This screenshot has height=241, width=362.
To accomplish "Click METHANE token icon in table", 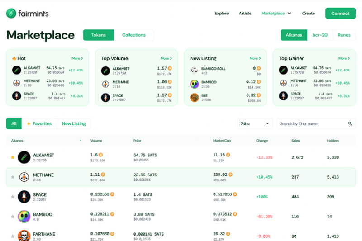I will (24, 177).
